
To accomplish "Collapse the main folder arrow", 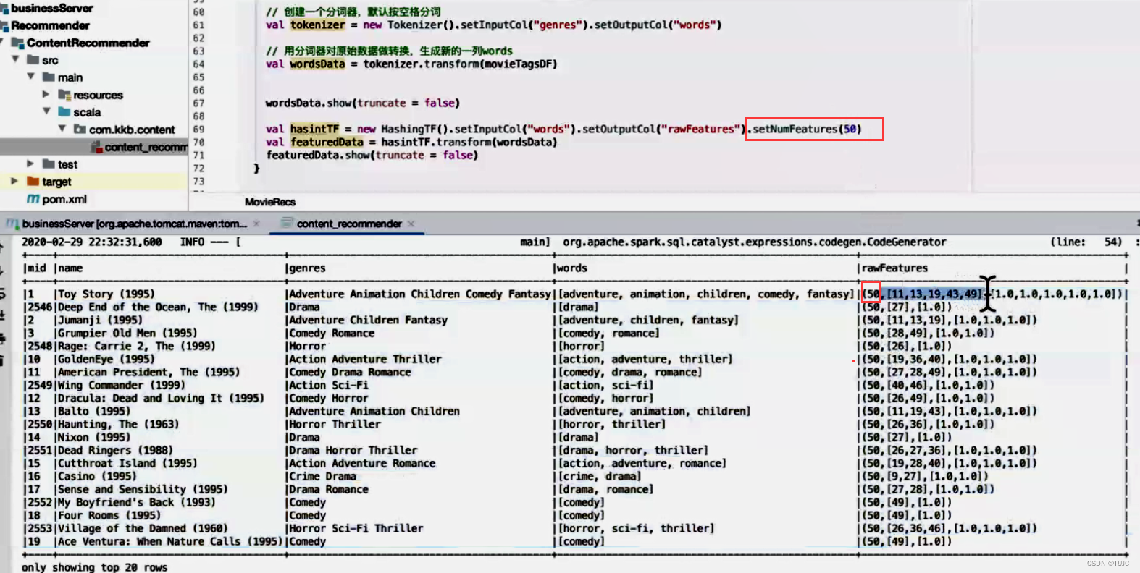I will point(30,77).
